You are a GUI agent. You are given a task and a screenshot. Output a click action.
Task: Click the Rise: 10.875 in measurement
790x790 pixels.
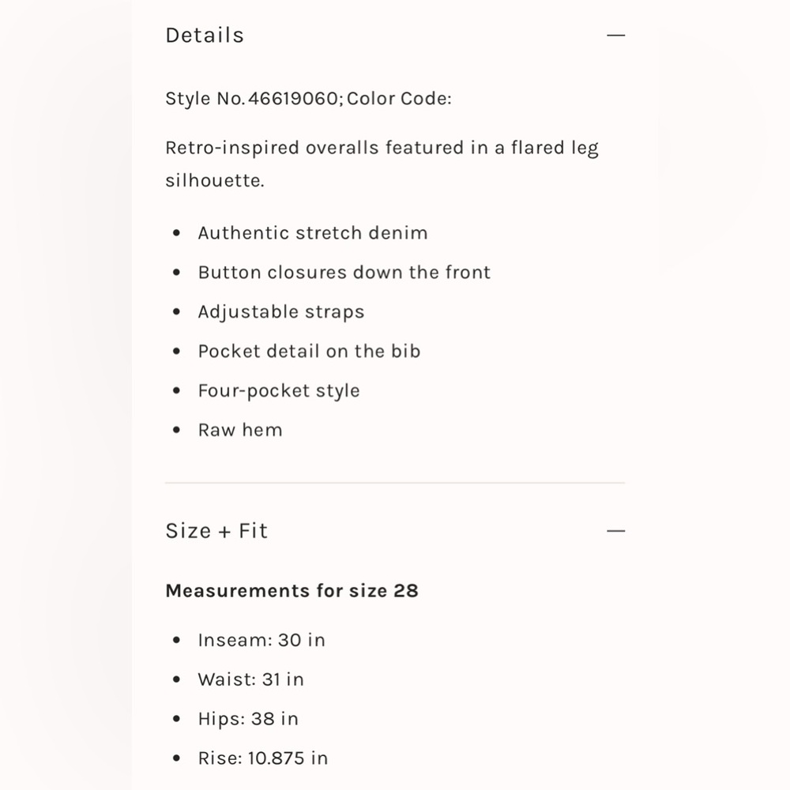pyautogui.click(x=262, y=758)
